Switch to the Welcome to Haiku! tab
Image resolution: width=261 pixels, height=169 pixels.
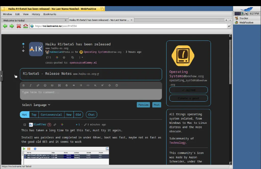[35, 20]
